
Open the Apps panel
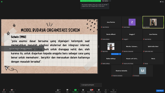106,90
